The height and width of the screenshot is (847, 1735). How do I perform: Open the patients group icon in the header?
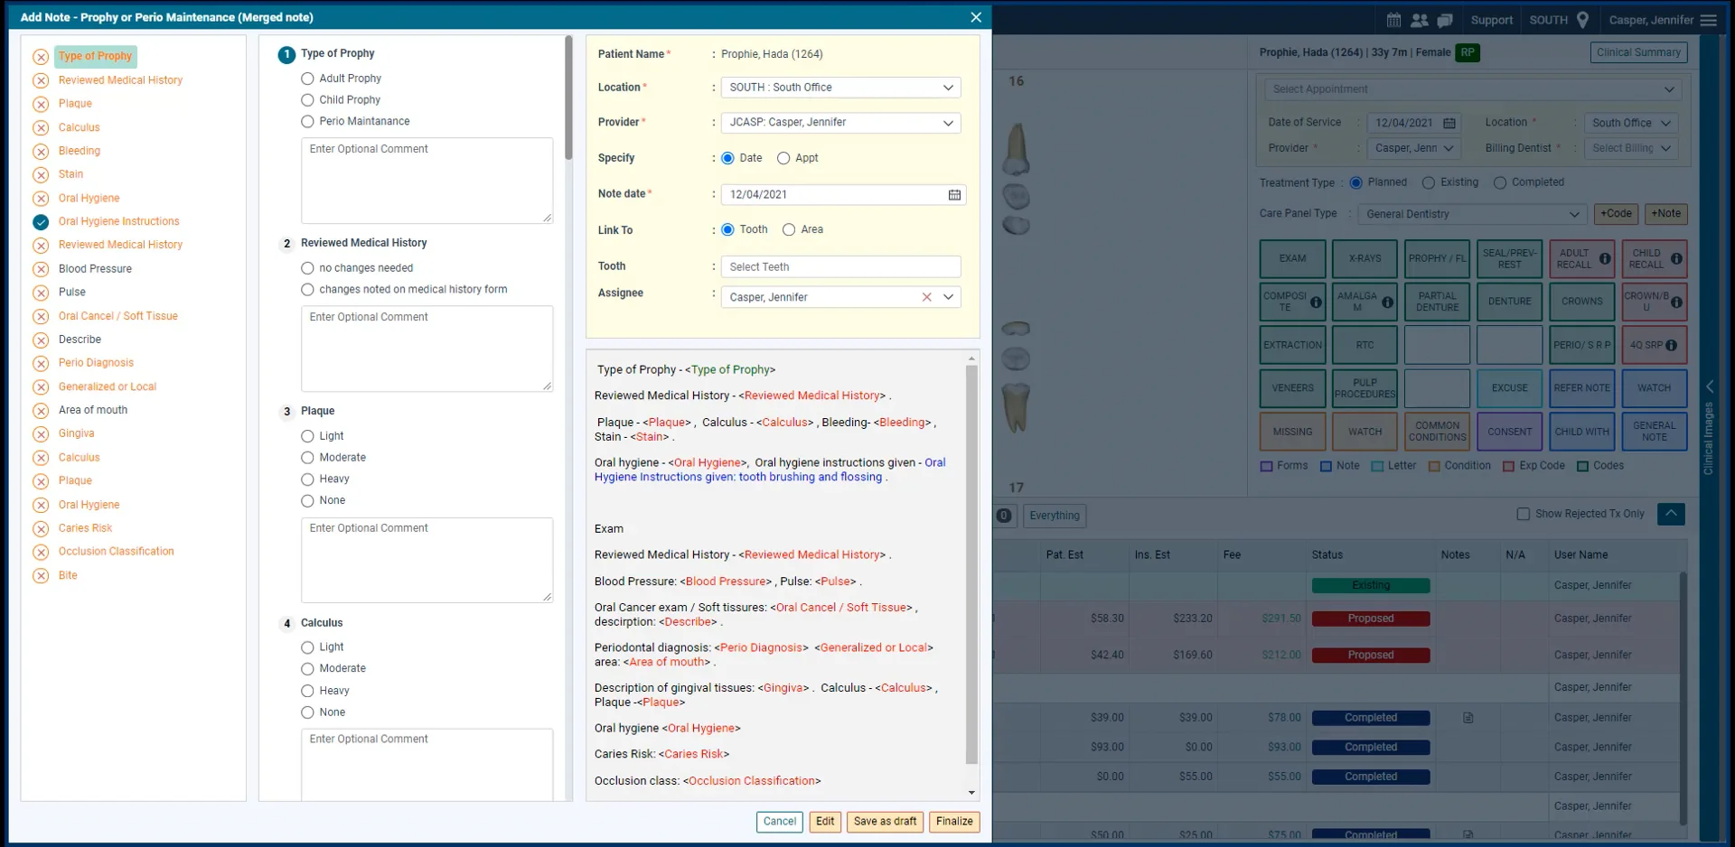(1420, 20)
